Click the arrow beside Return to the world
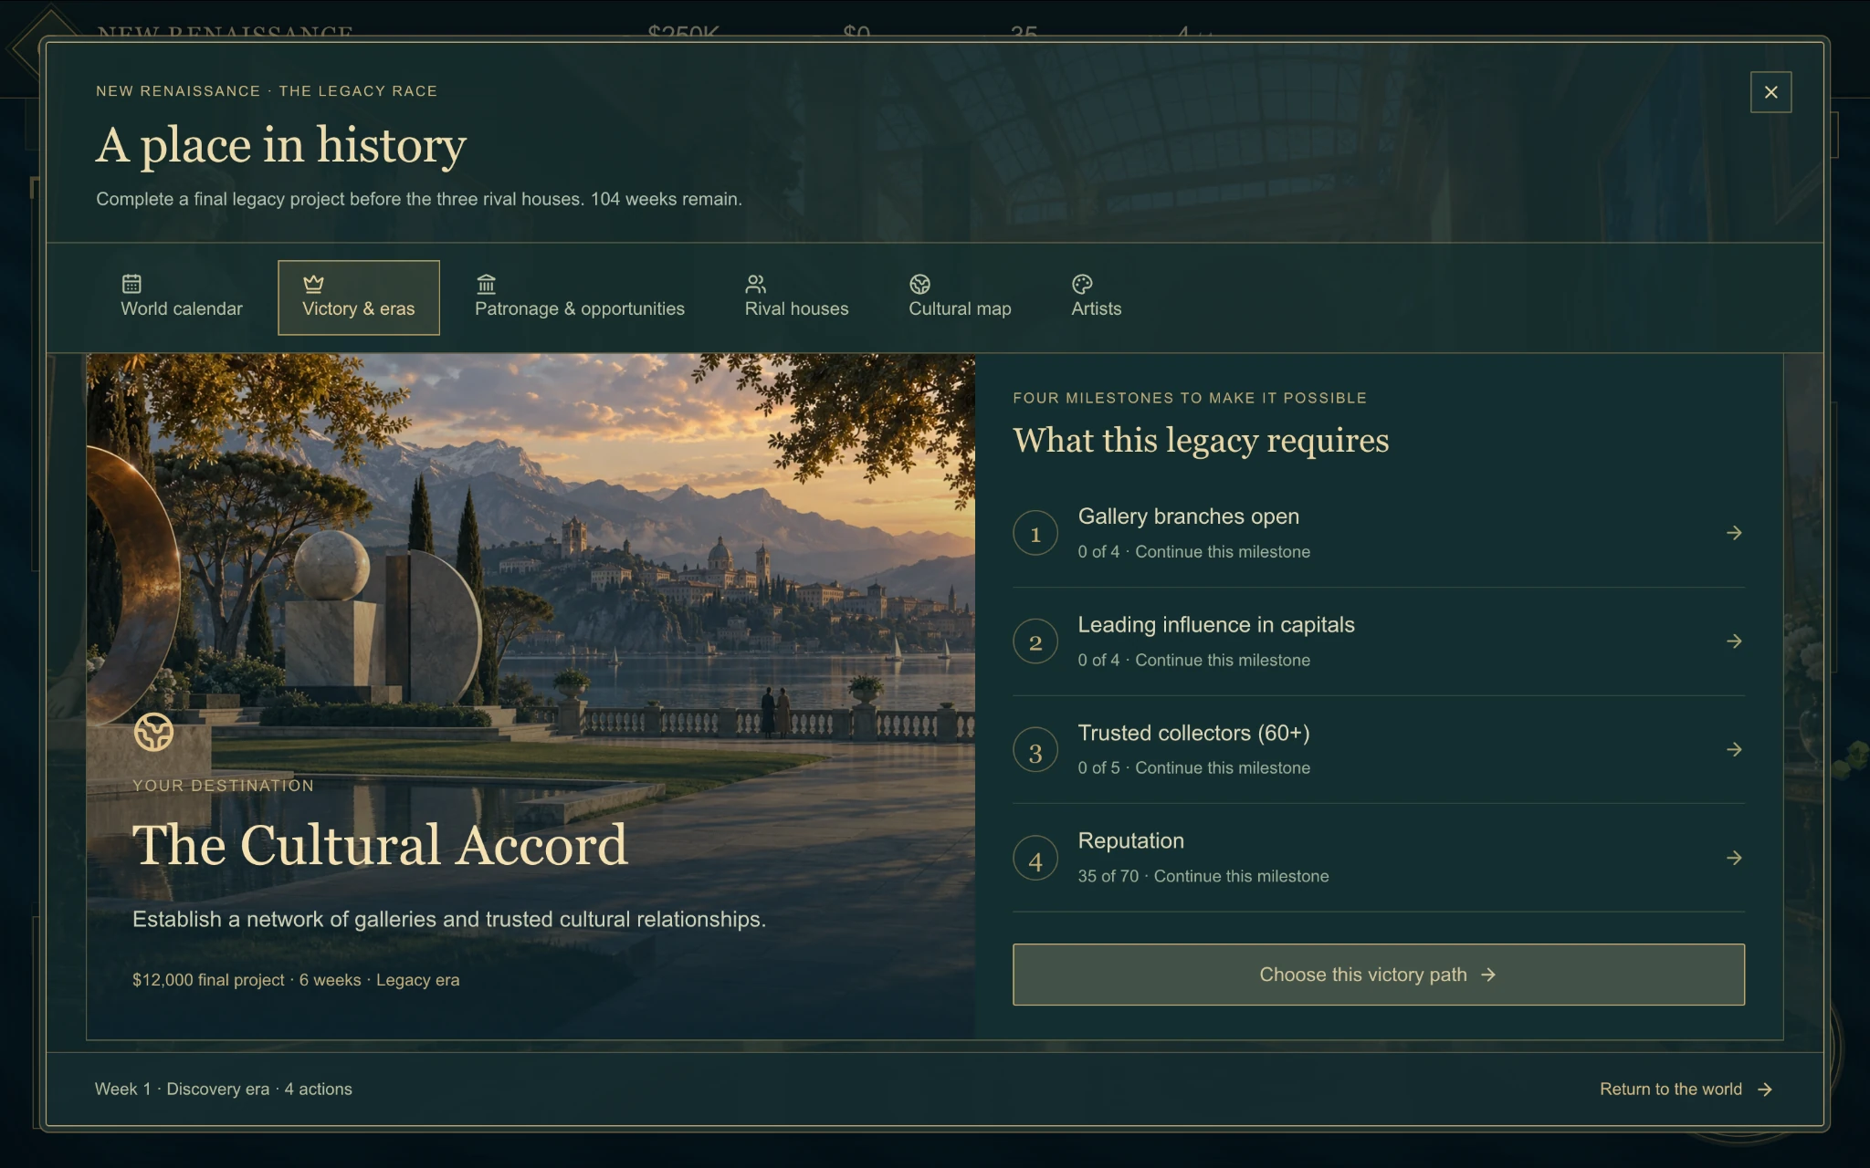This screenshot has height=1168, width=1870. [x=1764, y=1090]
